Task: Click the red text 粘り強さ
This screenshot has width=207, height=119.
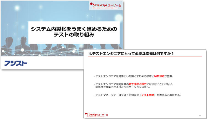Action: click(160, 76)
